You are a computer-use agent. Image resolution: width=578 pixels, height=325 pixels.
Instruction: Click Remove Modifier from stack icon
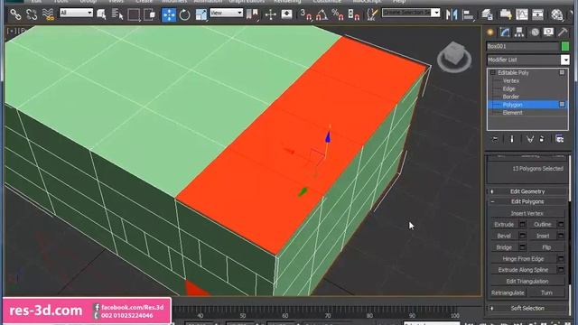pos(542,139)
